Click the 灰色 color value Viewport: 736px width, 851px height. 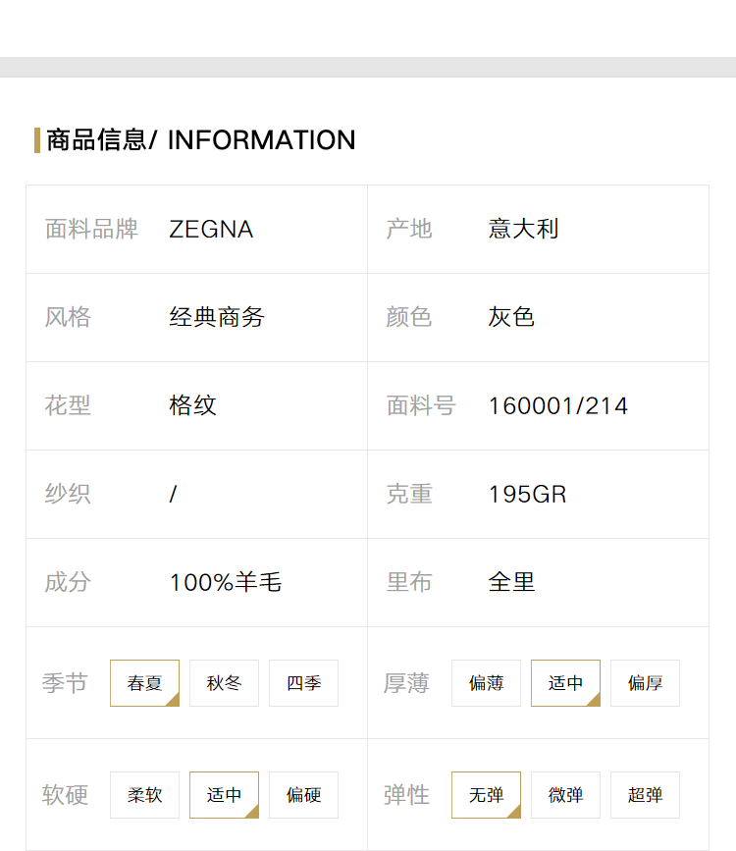[x=511, y=317]
